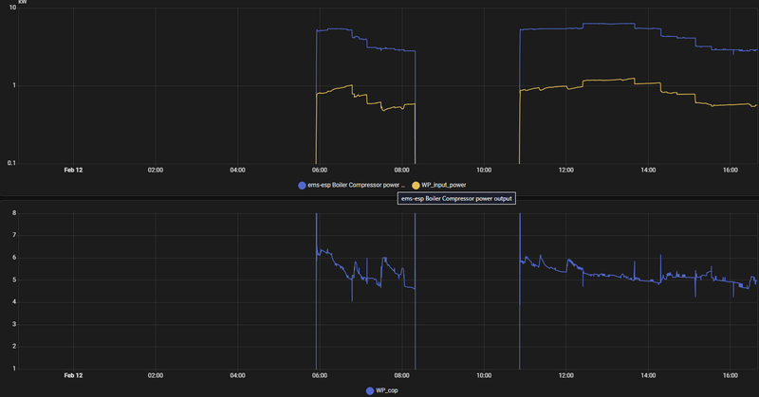Toggle the WP_cop legend entry
Screen dimensions: 759x397
(382, 390)
